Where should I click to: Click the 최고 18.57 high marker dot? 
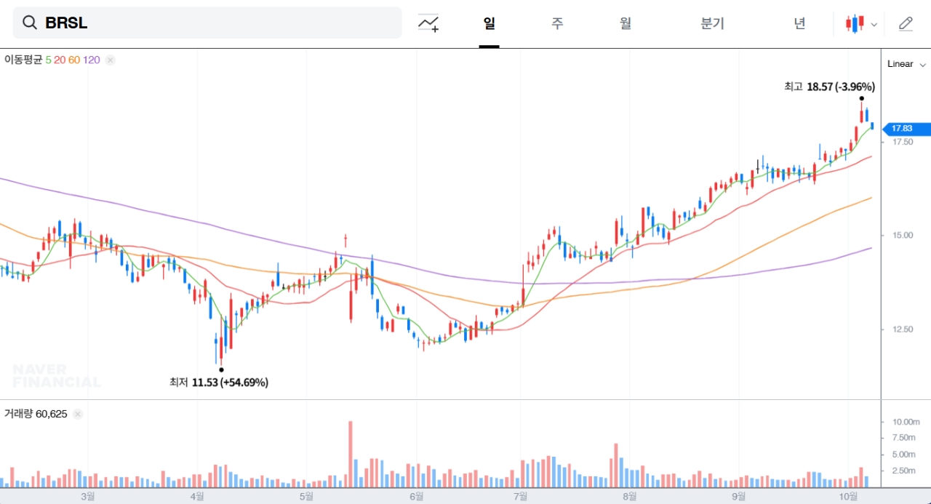(x=861, y=98)
